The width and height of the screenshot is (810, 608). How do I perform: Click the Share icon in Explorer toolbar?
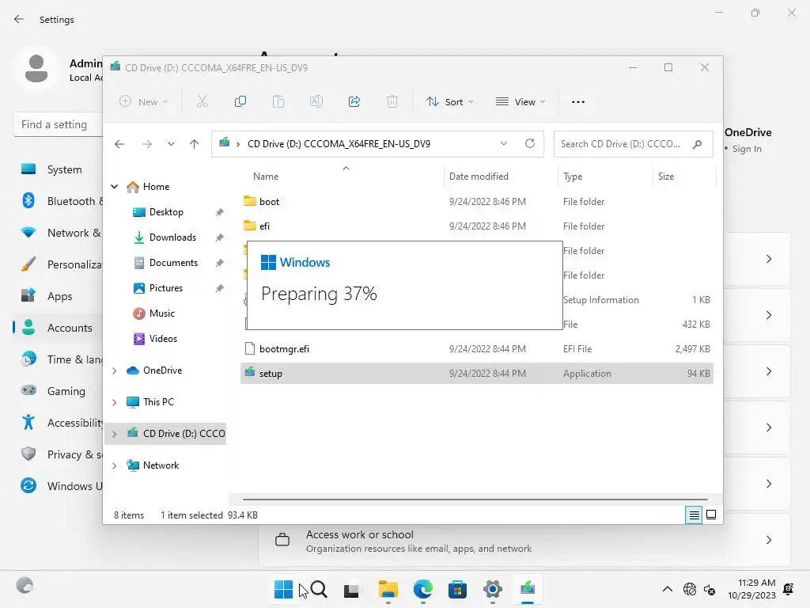coord(354,101)
